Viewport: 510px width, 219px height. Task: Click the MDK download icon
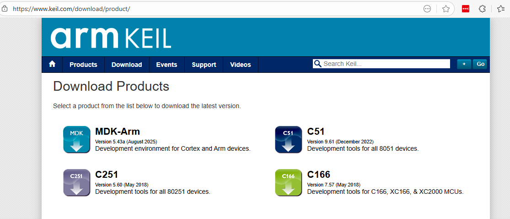76,139
